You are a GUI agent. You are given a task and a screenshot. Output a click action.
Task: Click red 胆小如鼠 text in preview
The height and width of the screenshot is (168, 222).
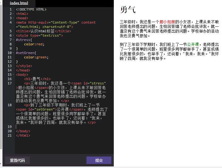pos(167,22)
